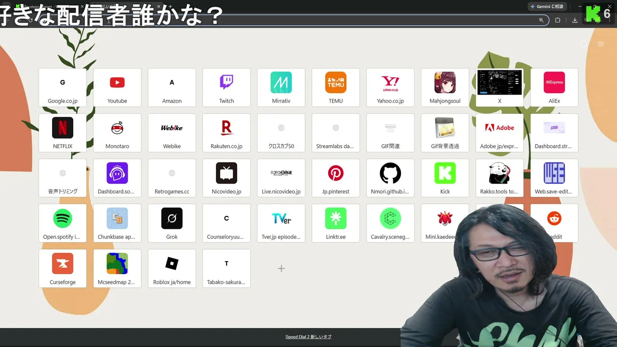Open the Mahjongsoul tile

(445, 88)
